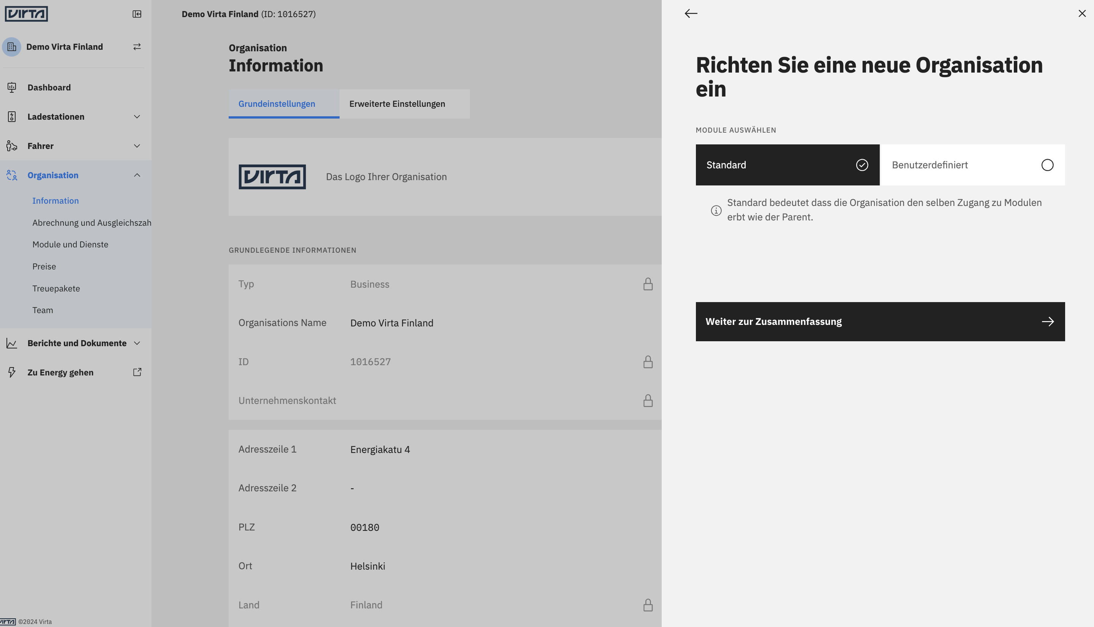
Task: Click the lock icon in Unternehmenskontakt row
Action: [x=648, y=401]
